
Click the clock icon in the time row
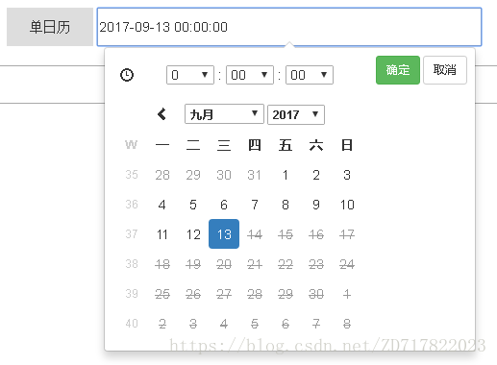point(127,75)
